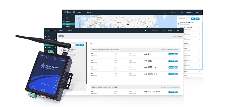Click the blue 查询 button in map panel
230x107 pixels.
pyautogui.click(x=193, y=19)
